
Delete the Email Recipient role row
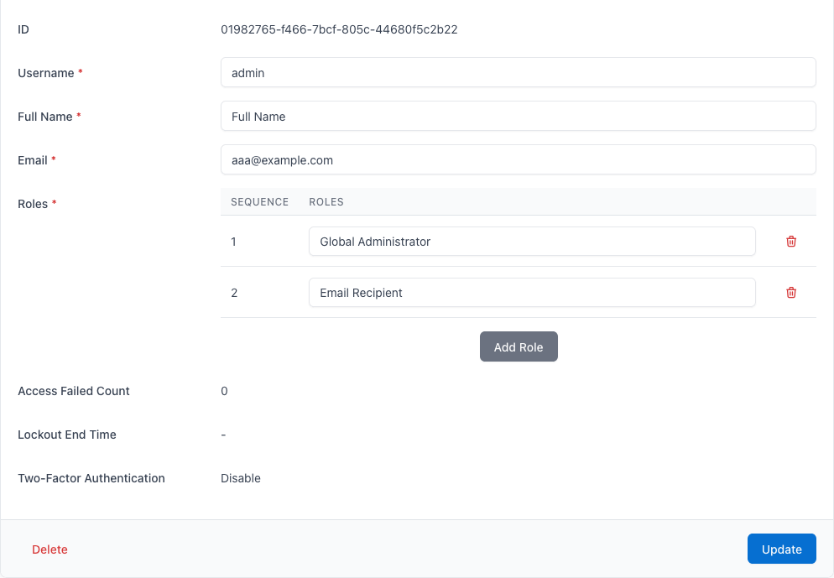click(x=790, y=292)
